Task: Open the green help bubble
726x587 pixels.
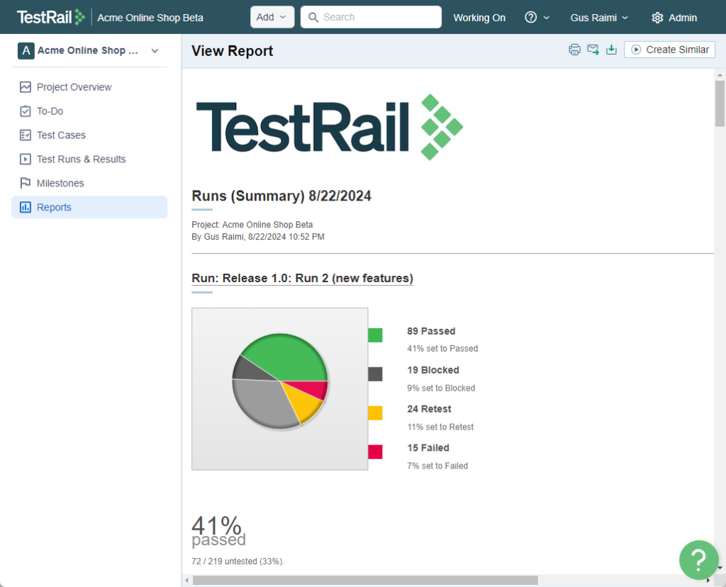Action: (x=698, y=560)
